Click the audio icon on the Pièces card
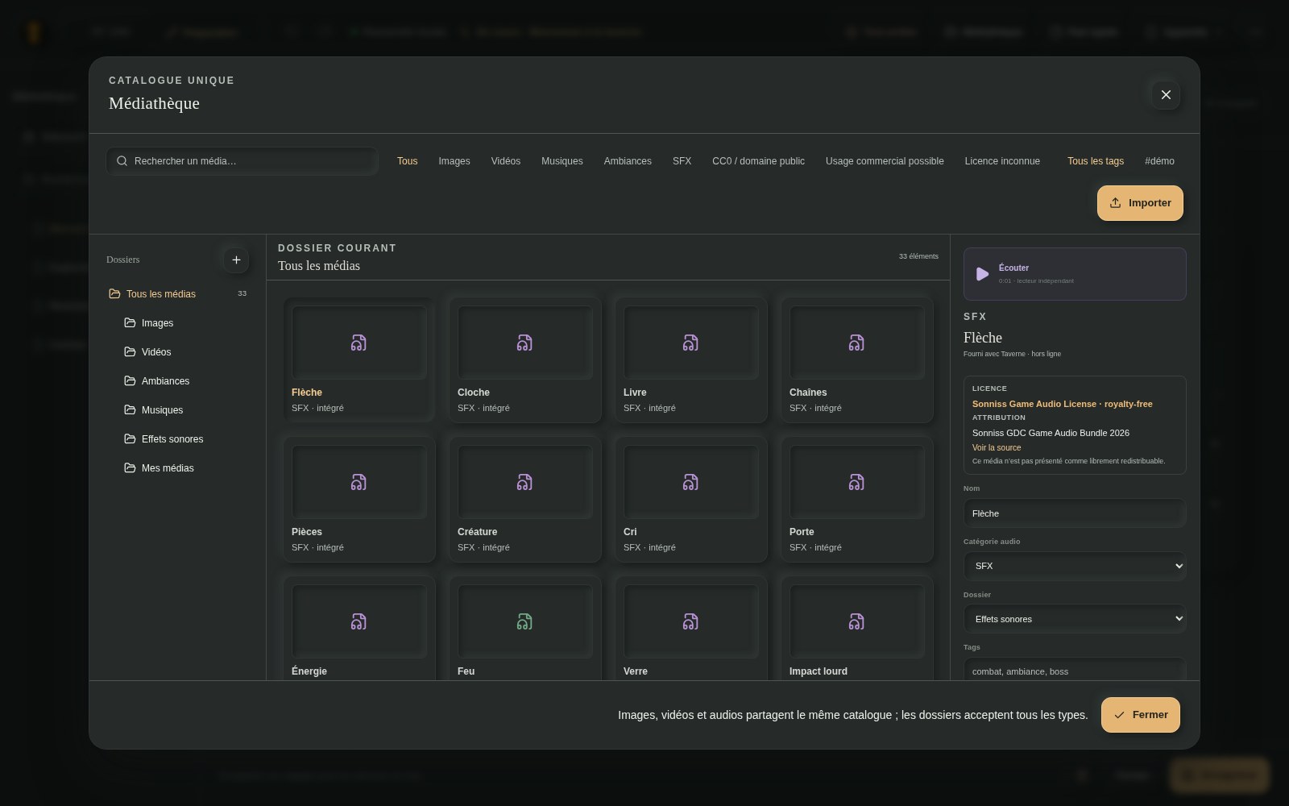Viewport: 1289px width, 806px height. pyautogui.click(x=359, y=483)
